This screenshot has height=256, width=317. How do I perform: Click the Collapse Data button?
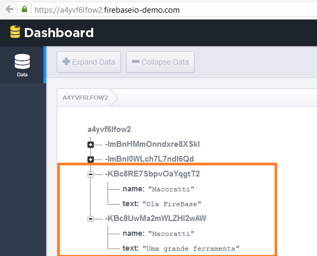tap(160, 62)
